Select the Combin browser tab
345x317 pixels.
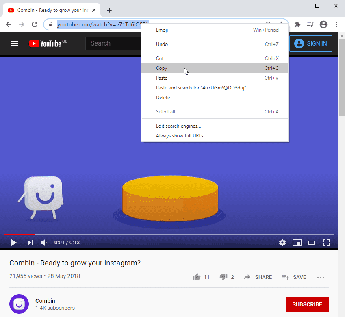coord(52,10)
